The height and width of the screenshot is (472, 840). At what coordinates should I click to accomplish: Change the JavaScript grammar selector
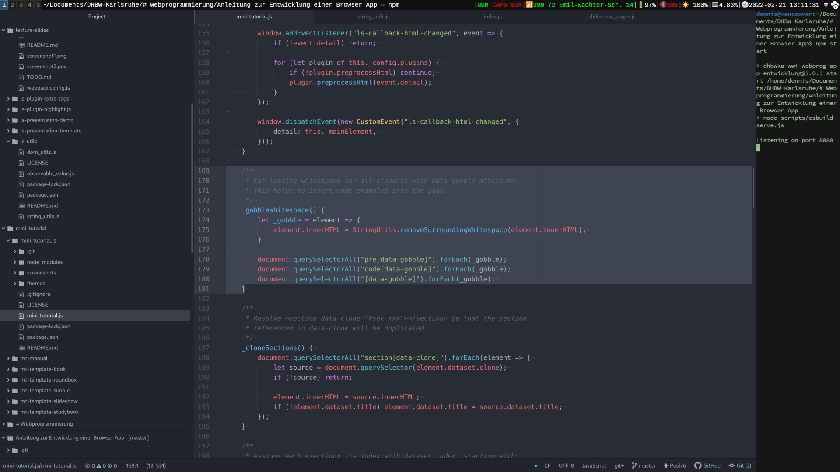coord(594,466)
